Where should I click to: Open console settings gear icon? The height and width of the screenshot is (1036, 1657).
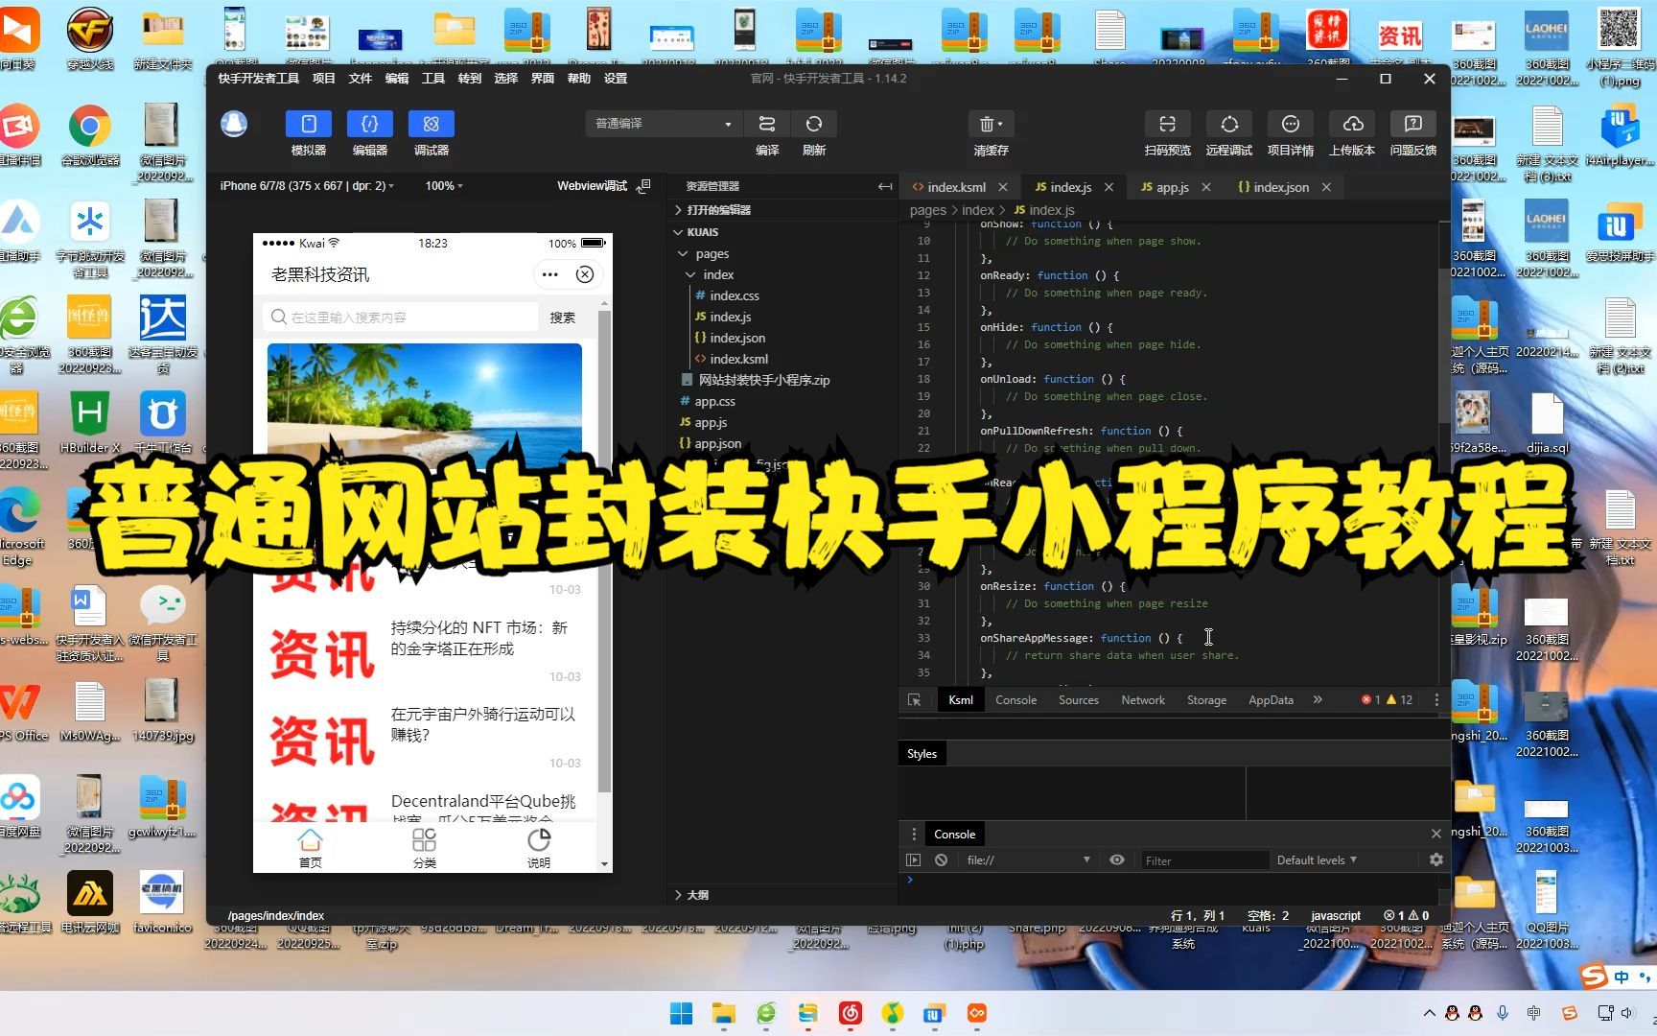tap(1435, 860)
